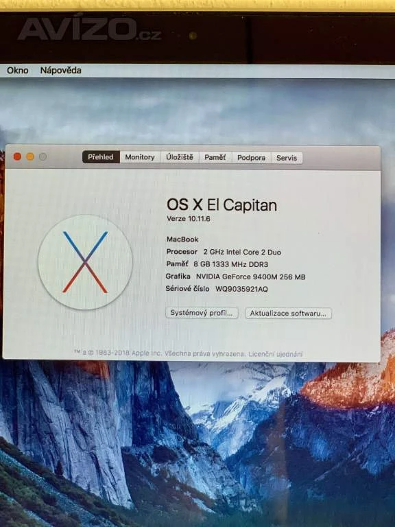Image resolution: width=395 pixels, height=527 pixels.
Task: Click the OS X El Capitan heading
Action: [222, 204]
